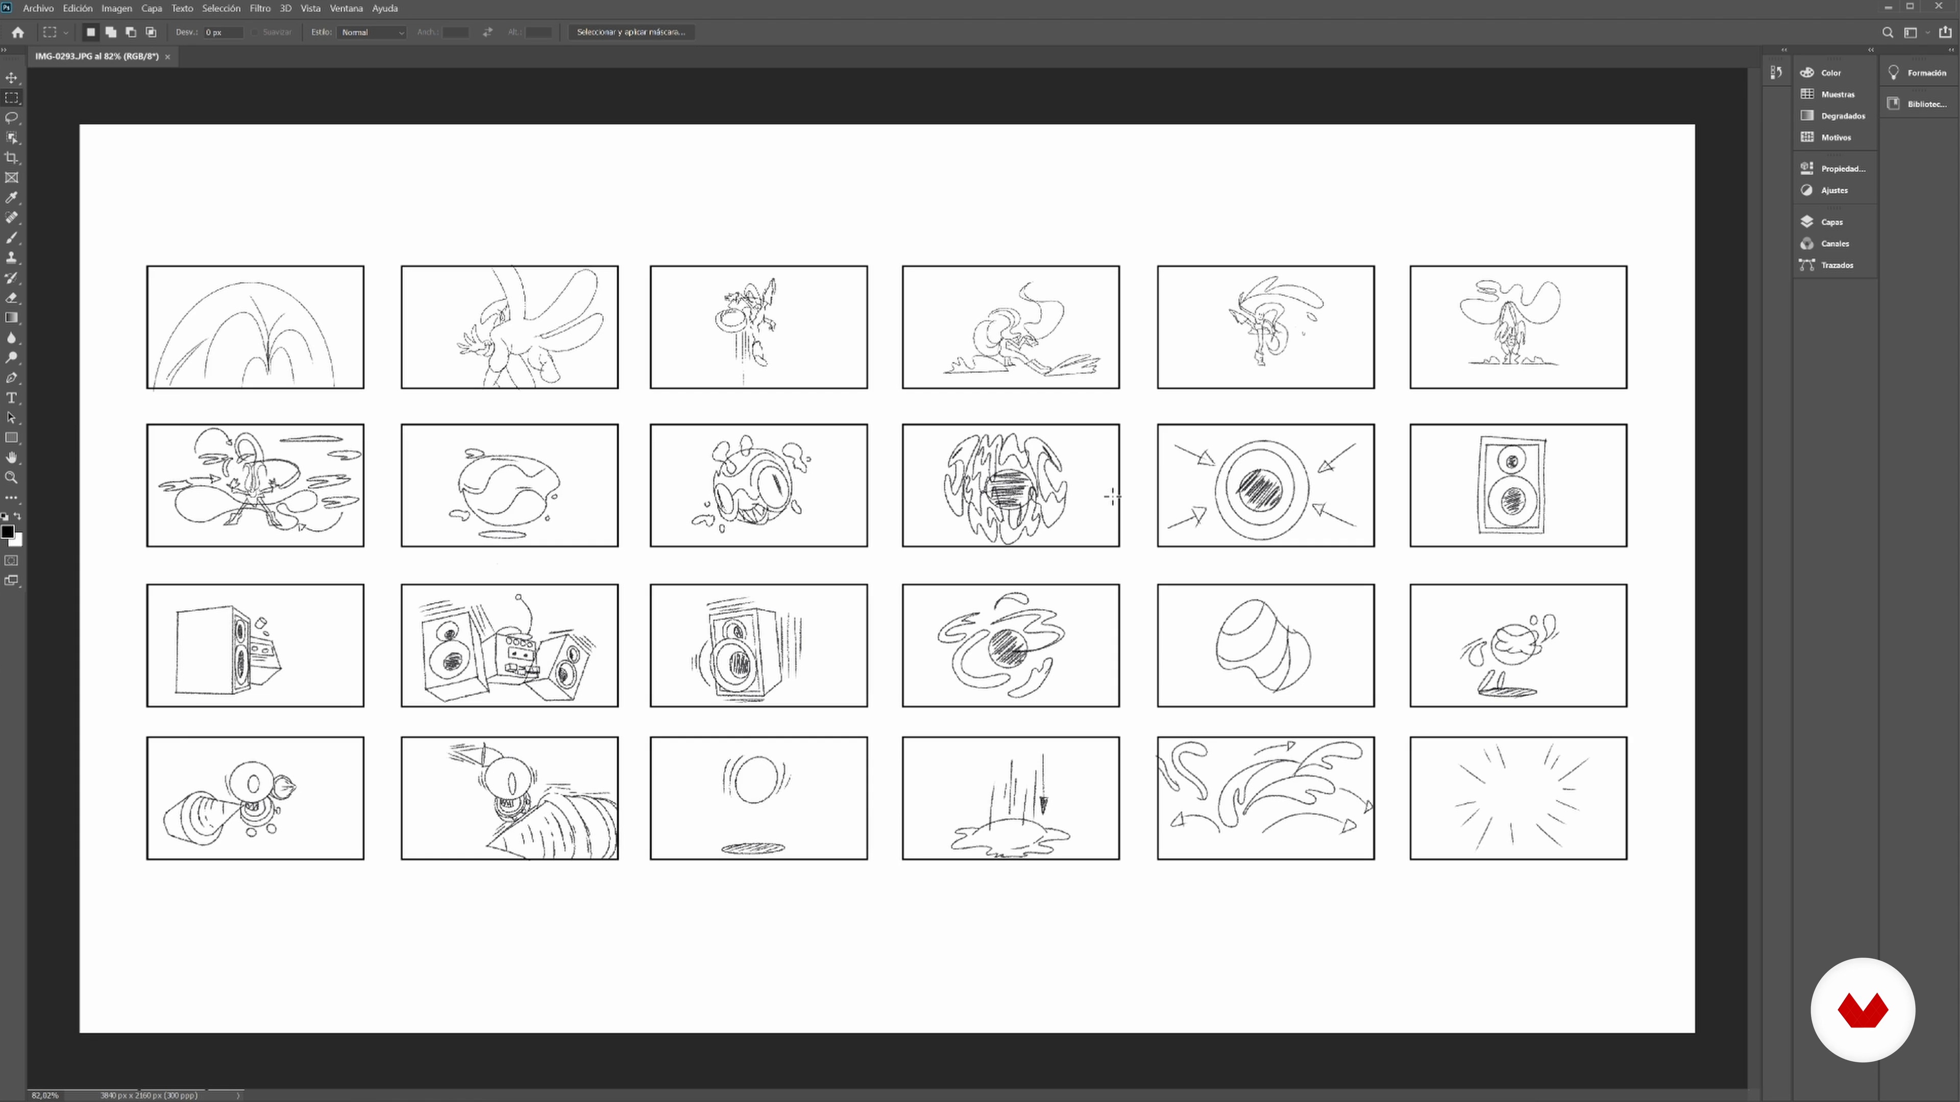Screen dimensions: 1960x1102
Task: Select the Brush tool
Action: point(11,238)
